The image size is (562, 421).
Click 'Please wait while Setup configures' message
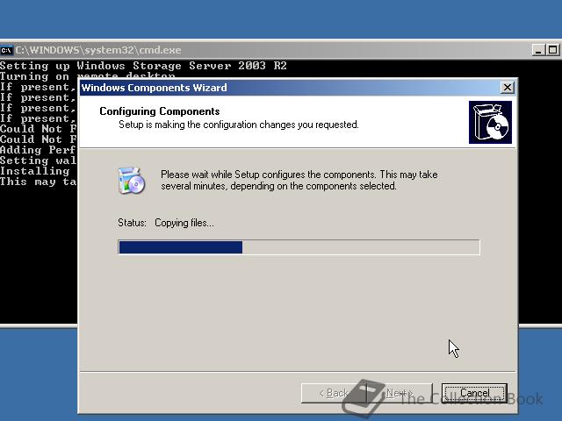click(299, 180)
